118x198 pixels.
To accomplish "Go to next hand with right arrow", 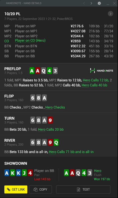I will (x=91, y=3).
